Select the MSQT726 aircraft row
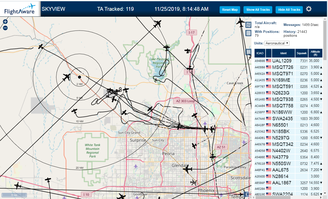 point(288,67)
